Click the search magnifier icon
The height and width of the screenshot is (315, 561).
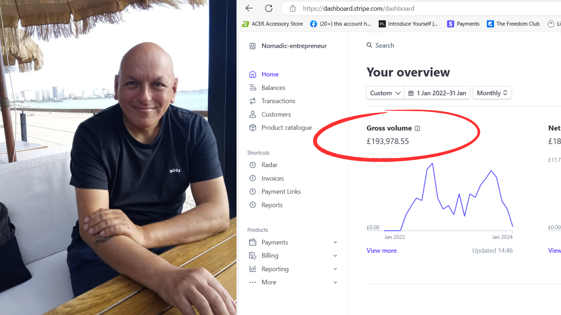coord(369,45)
